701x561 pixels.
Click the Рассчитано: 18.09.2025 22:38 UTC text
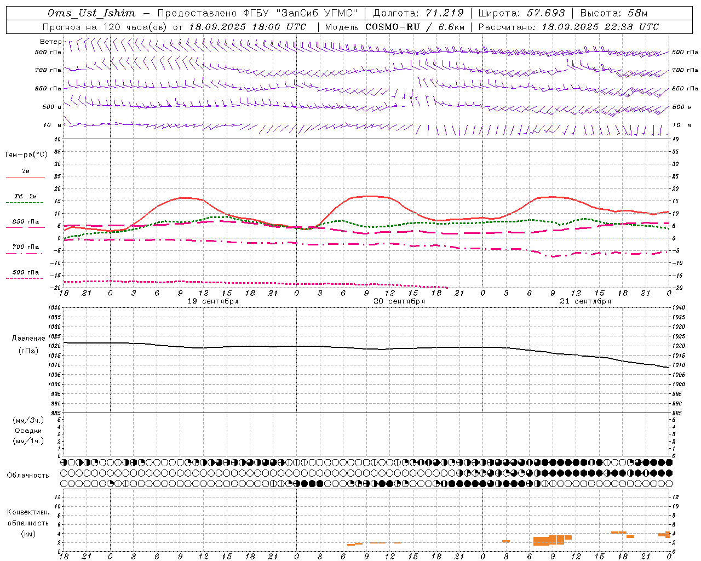(569, 27)
